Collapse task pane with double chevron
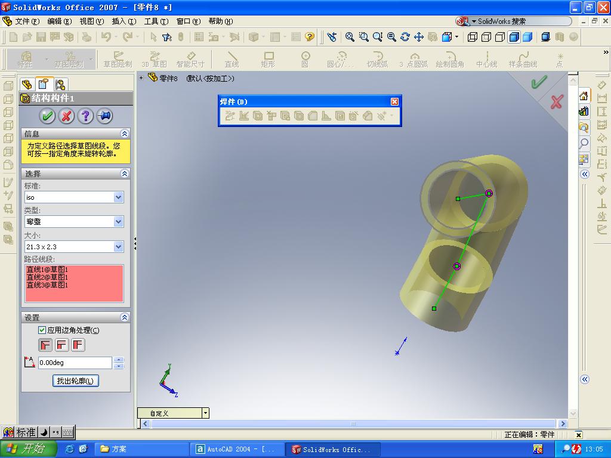The width and height of the screenshot is (611, 458). tap(585, 174)
